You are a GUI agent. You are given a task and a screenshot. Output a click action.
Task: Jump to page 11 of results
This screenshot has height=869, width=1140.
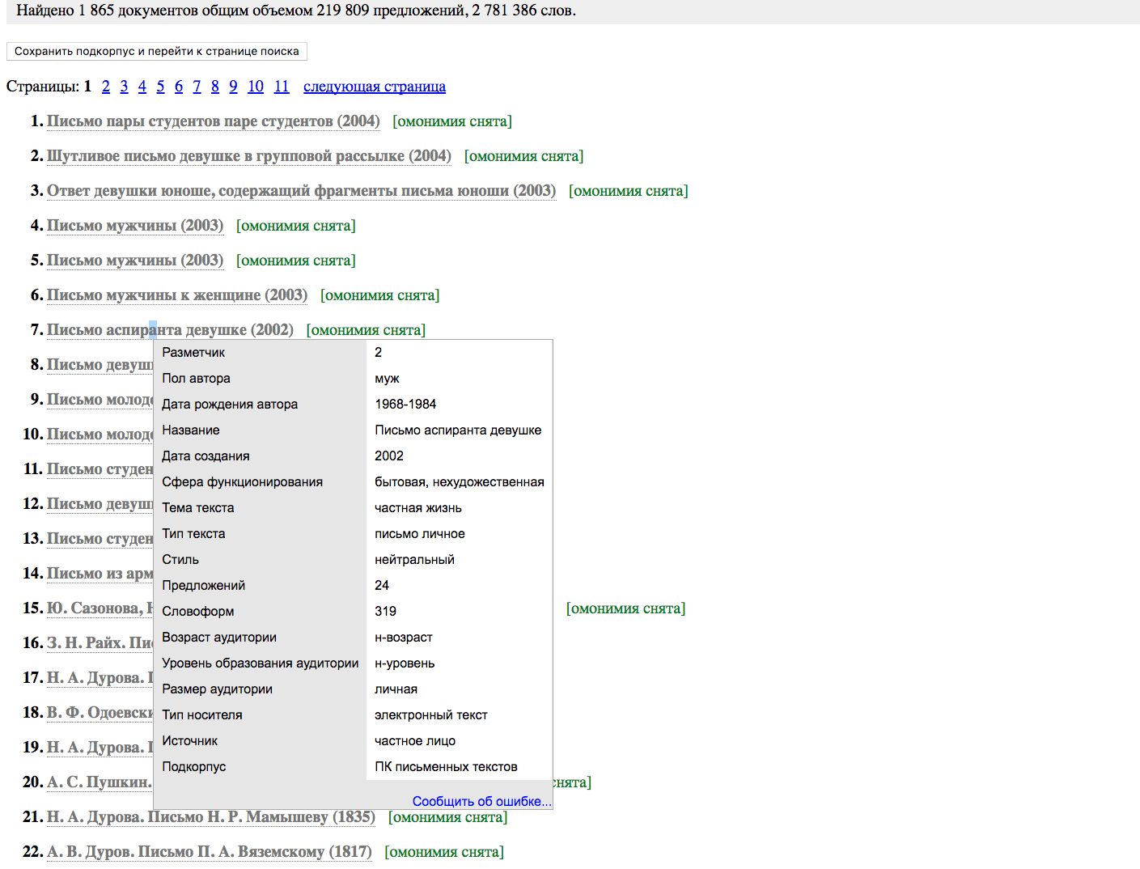282,87
